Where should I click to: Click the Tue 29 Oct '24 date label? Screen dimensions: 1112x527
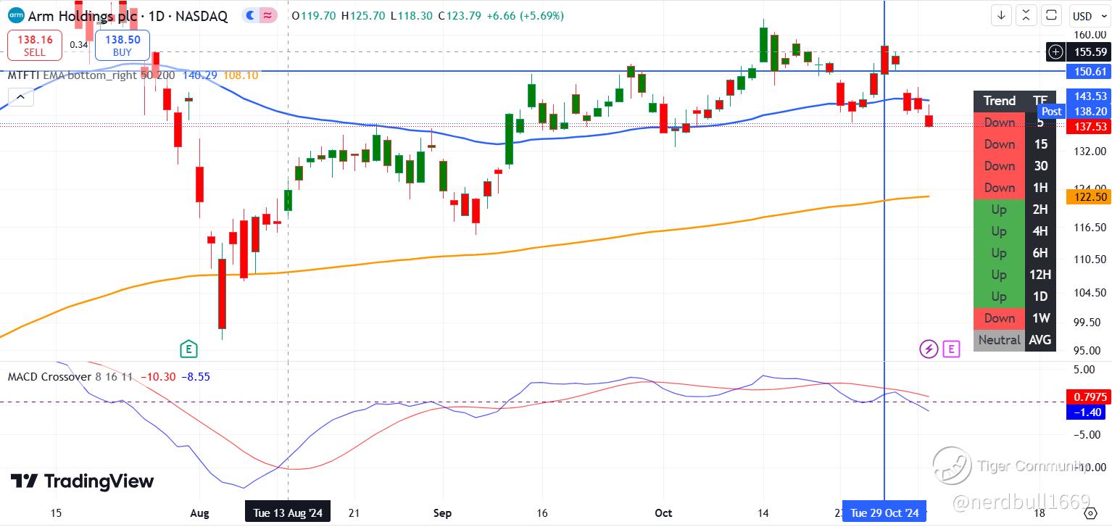pos(884,513)
